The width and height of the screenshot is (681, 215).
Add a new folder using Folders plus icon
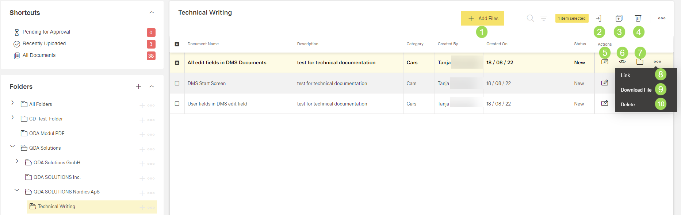[x=139, y=87]
